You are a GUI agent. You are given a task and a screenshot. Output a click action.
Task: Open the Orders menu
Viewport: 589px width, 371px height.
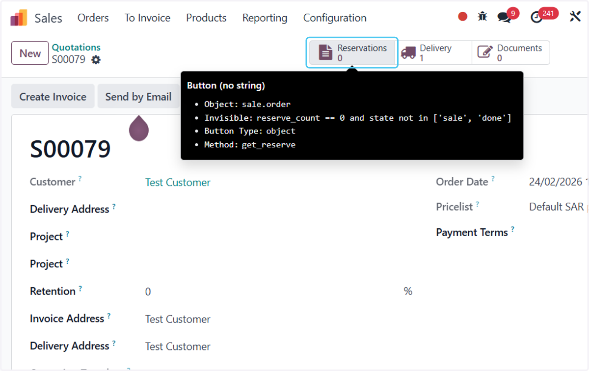pos(93,18)
